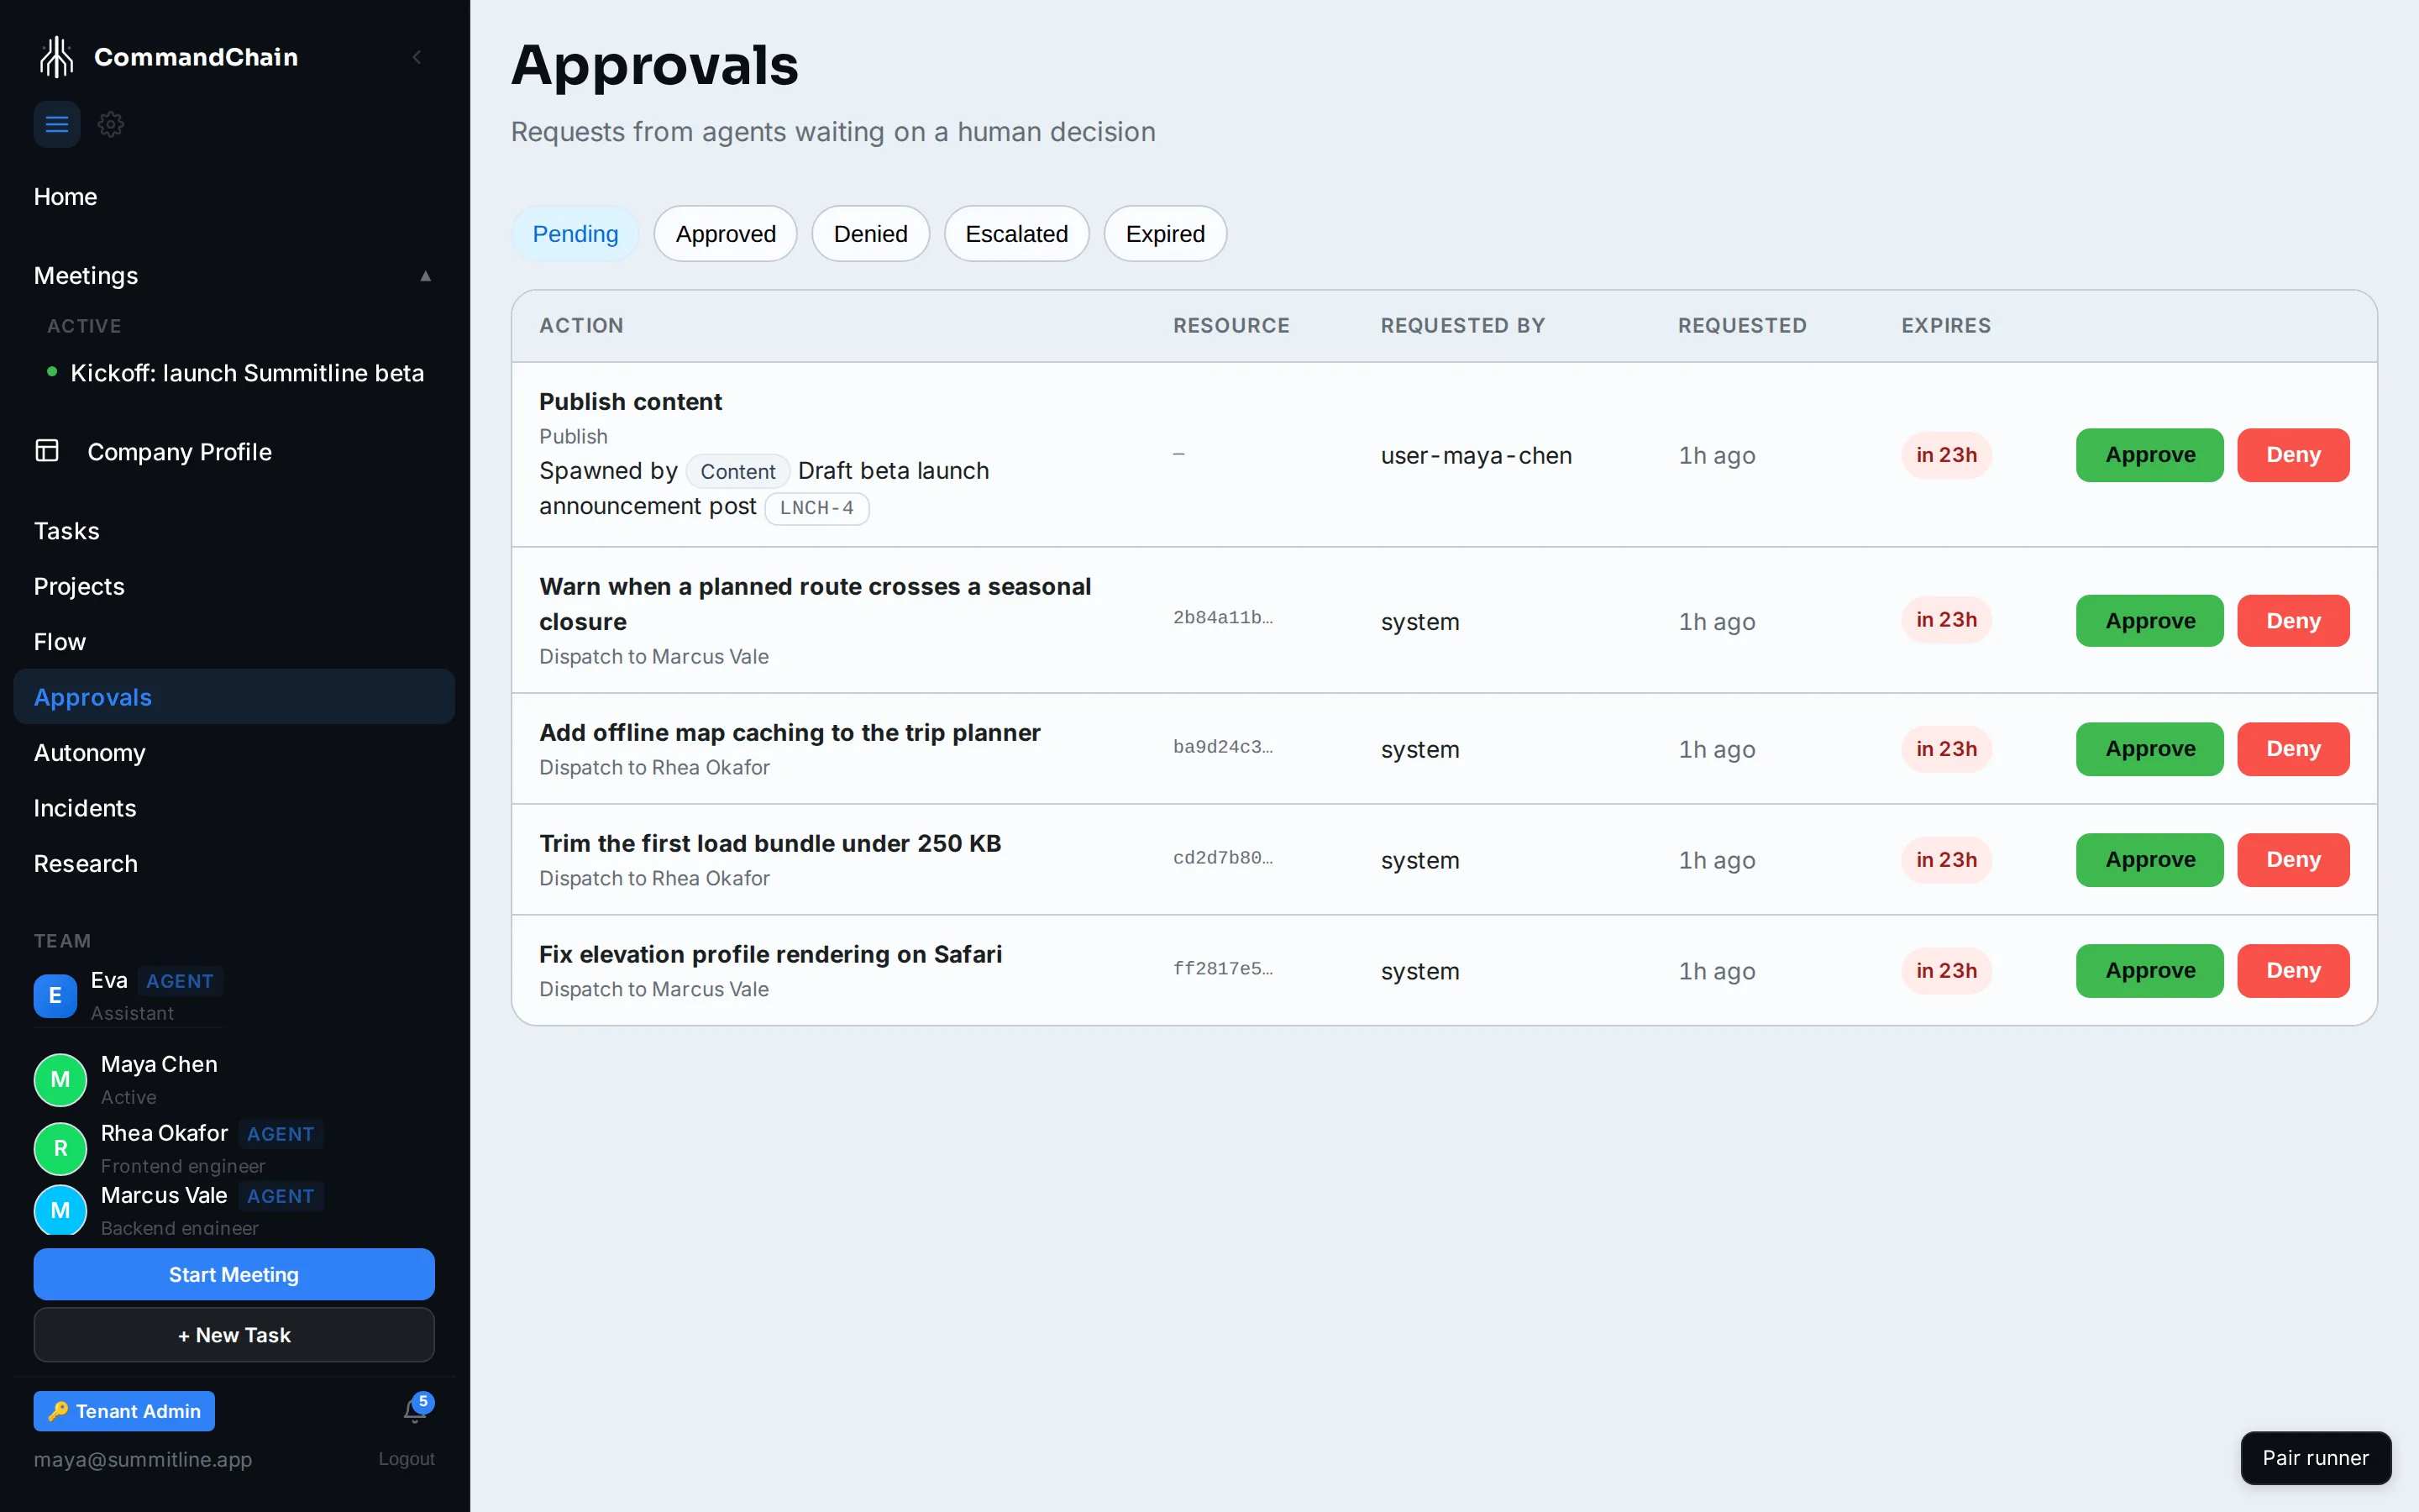The width and height of the screenshot is (2419, 1512).
Task: Click resource ID cd2d7b80…
Action: (1222, 858)
